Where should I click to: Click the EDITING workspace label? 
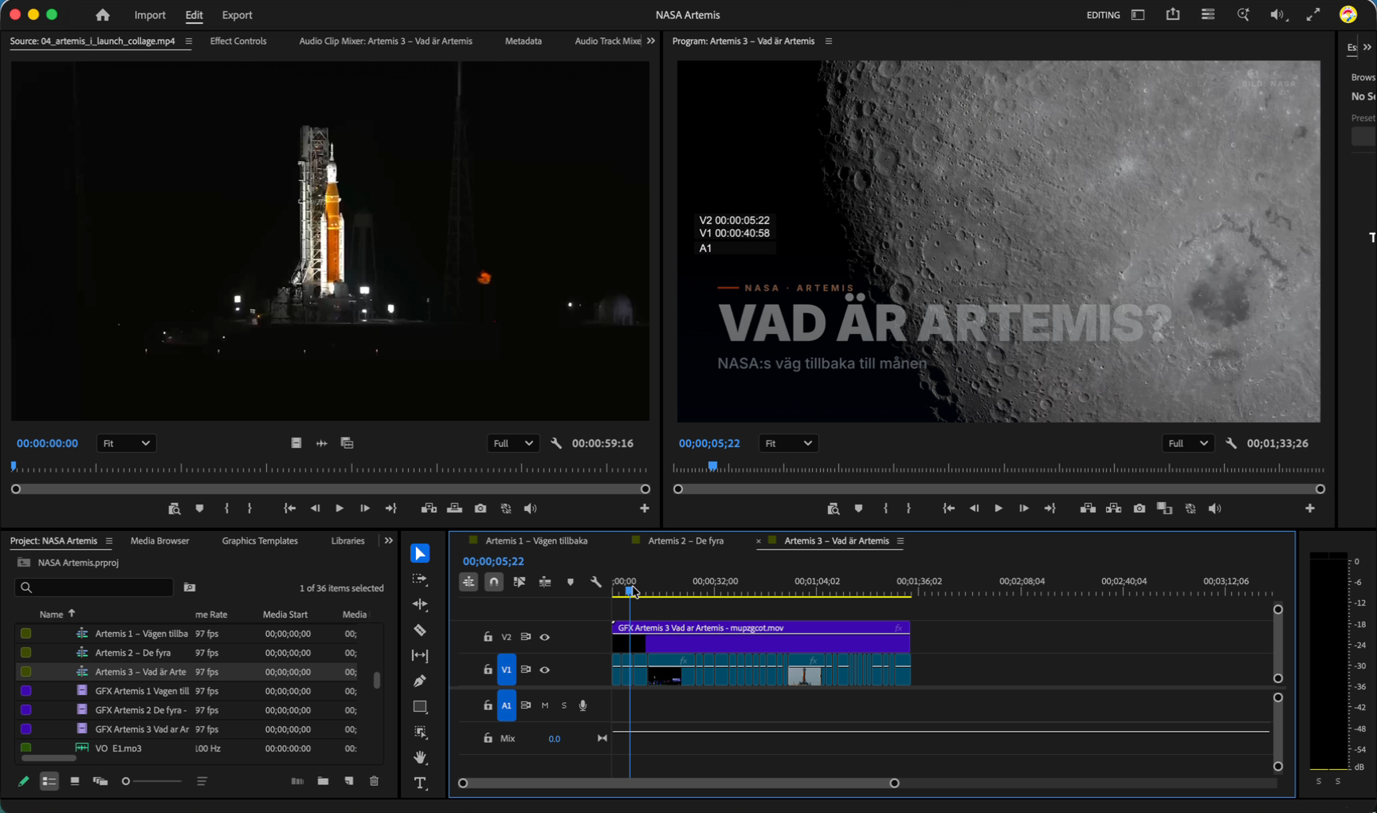(1103, 15)
